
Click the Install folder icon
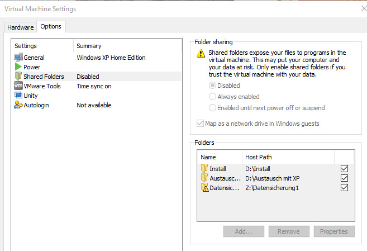click(x=204, y=168)
